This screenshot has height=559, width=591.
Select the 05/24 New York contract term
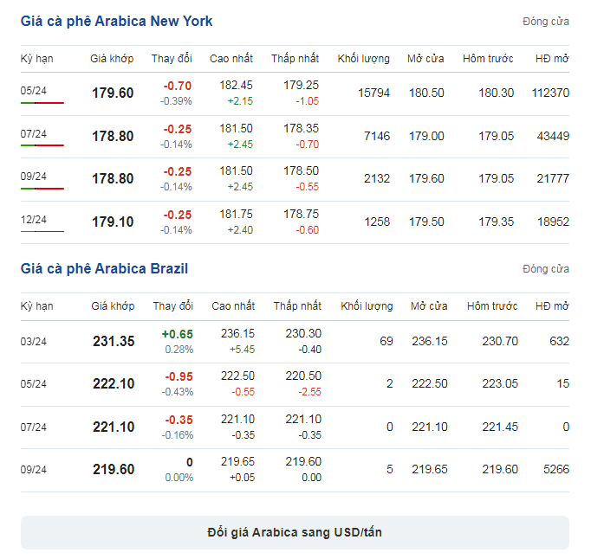tap(34, 90)
